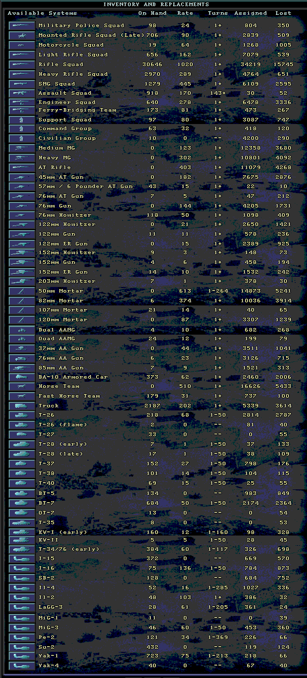Click the 37mm AA Gun icon
The image size is (307, 678).
[22, 348]
